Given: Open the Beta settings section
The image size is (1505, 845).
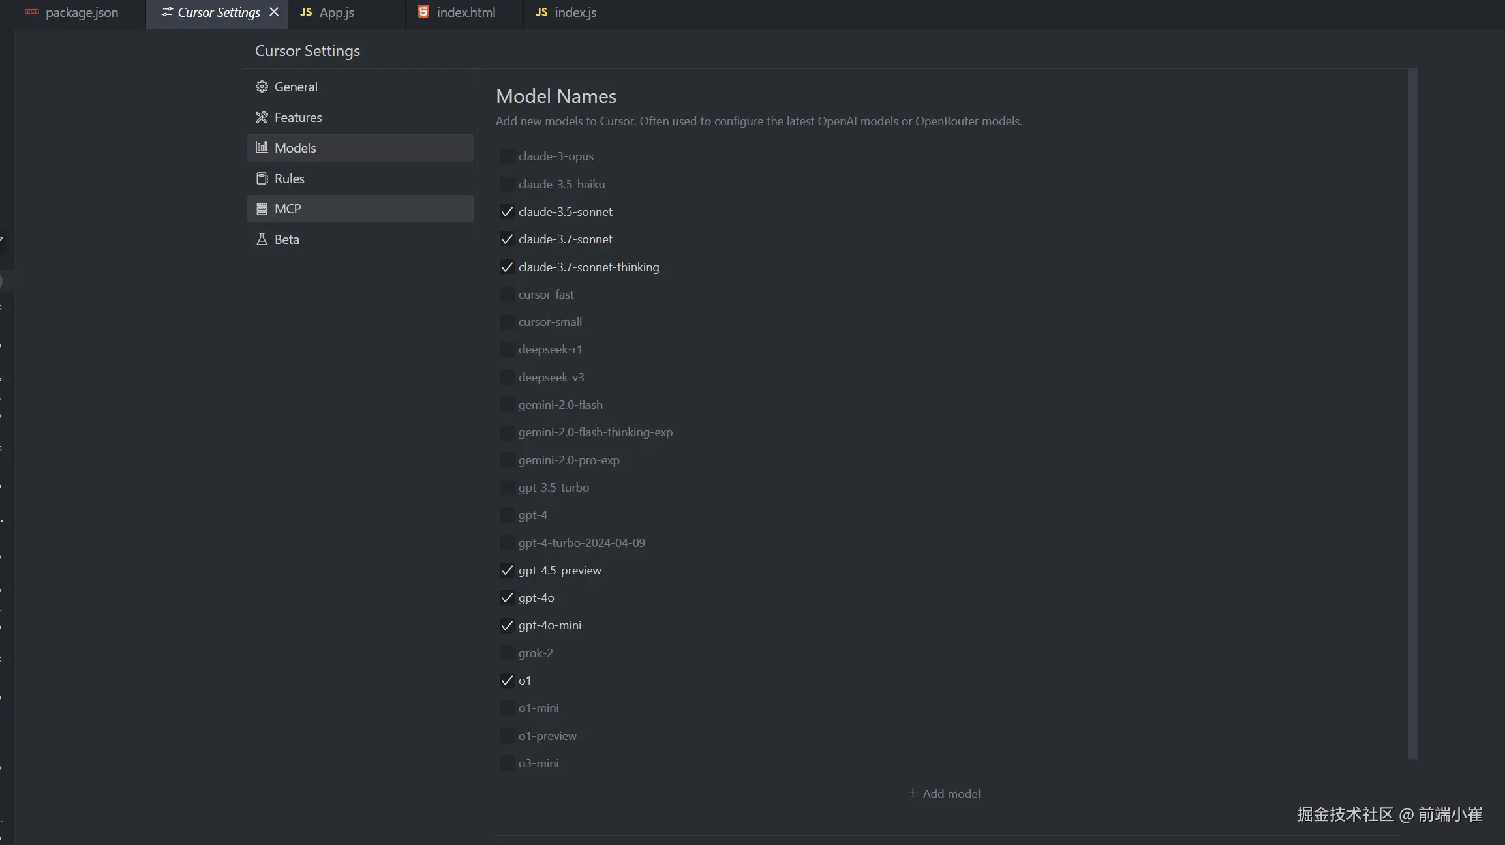Looking at the screenshot, I should (x=360, y=239).
